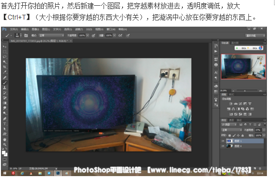Screen dimensions: 275x178
Task: Add Brightness/Contrast adjustment sun icon
Action: [231, 104]
